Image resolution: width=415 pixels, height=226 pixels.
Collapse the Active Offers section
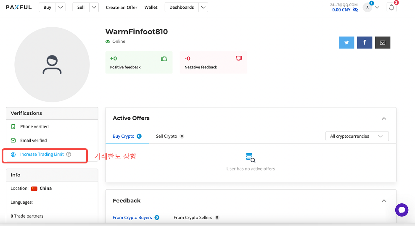tap(384, 118)
